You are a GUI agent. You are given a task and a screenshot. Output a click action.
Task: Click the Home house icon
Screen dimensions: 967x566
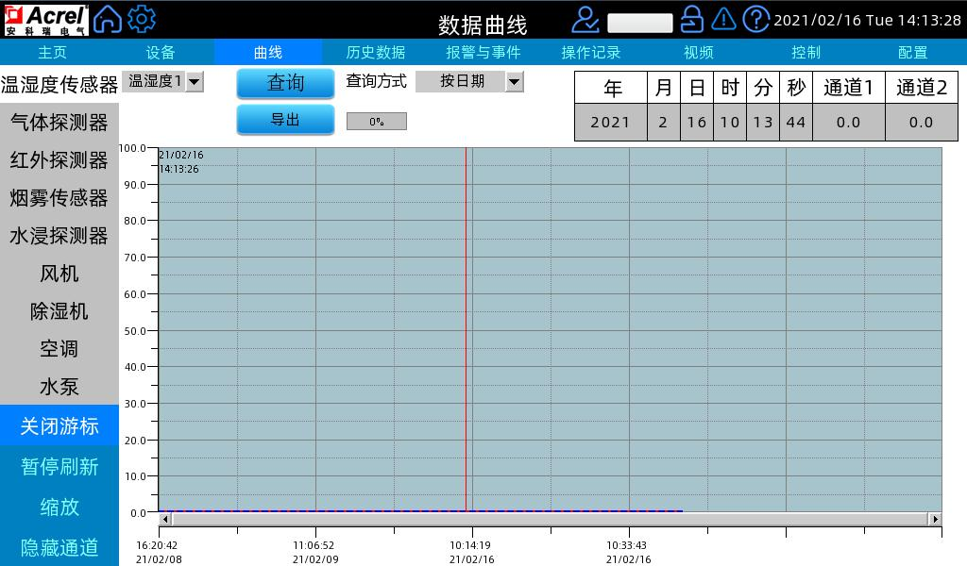point(108,19)
